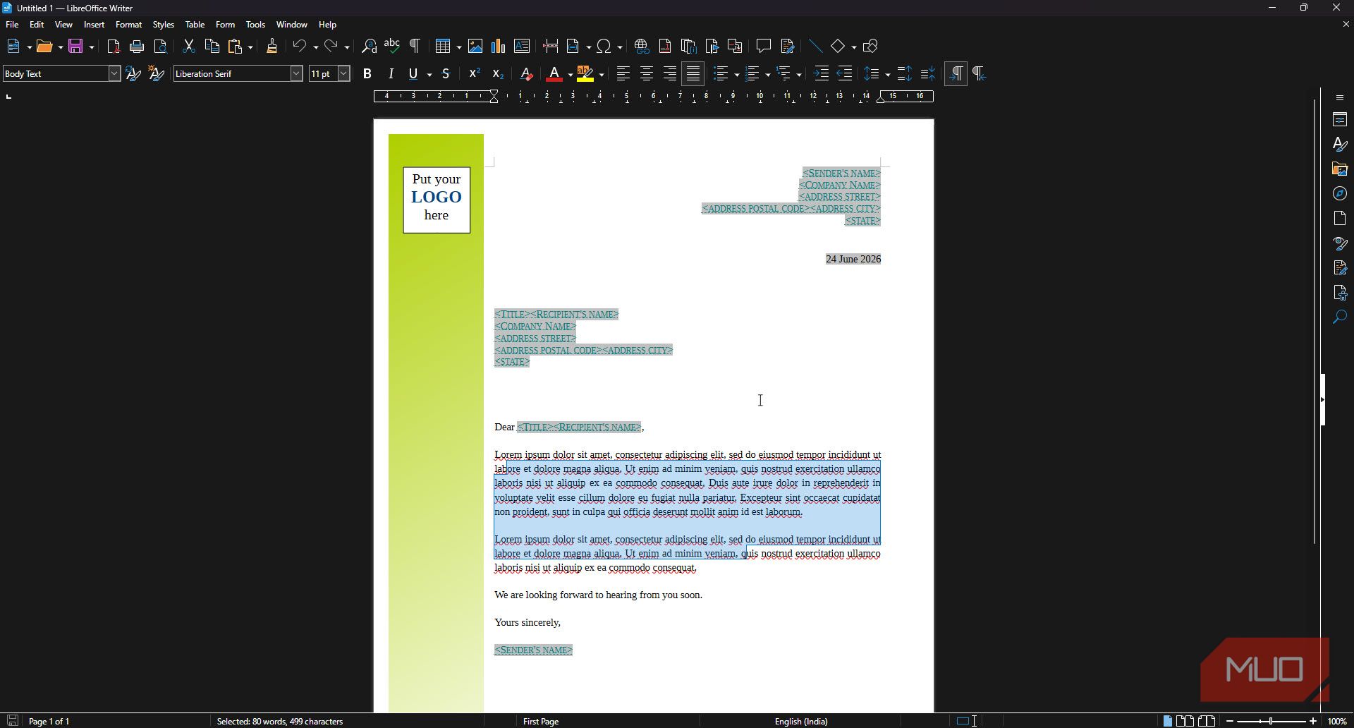Toggle Bold formatting
The image size is (1354, 728).
367,74
